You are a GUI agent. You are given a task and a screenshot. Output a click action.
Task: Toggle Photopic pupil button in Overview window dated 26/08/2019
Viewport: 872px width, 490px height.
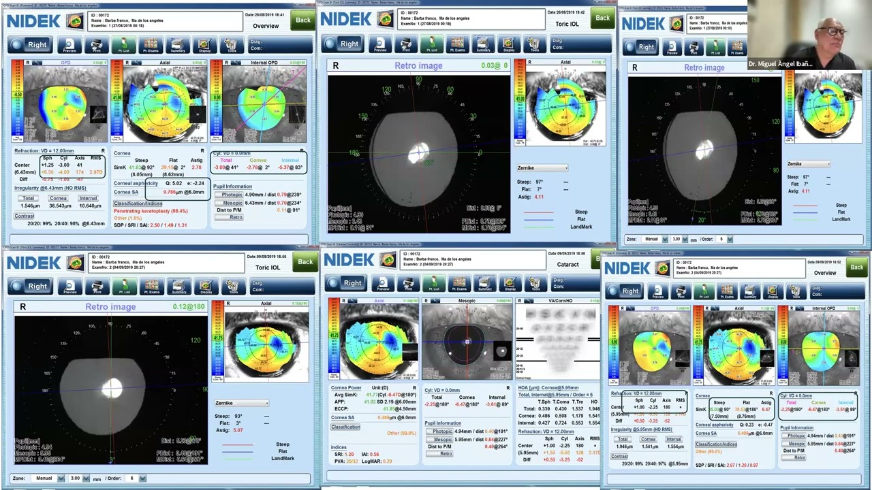click(228, 195)
